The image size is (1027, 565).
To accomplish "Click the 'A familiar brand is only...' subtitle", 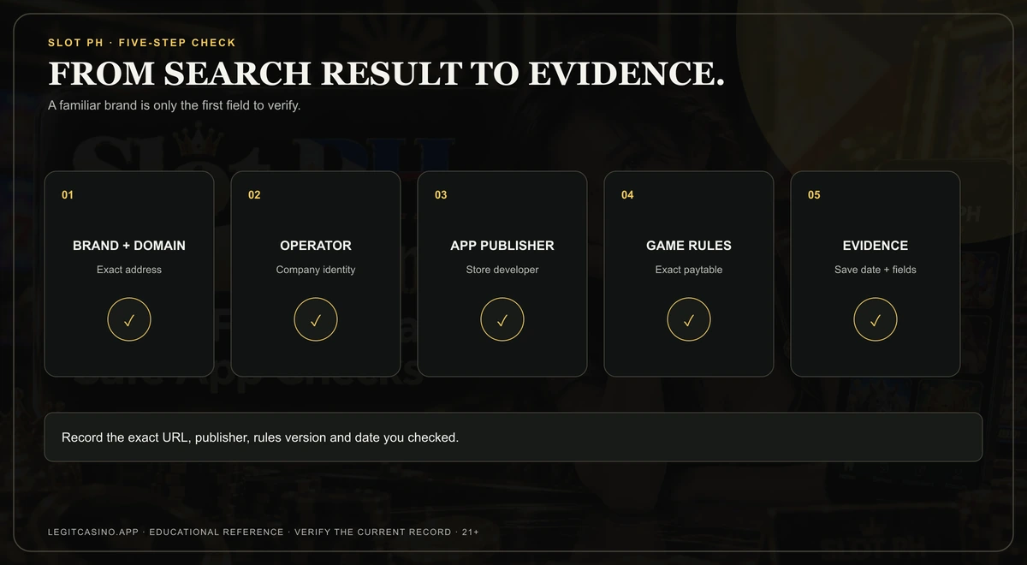I will [x=175, y=107].
